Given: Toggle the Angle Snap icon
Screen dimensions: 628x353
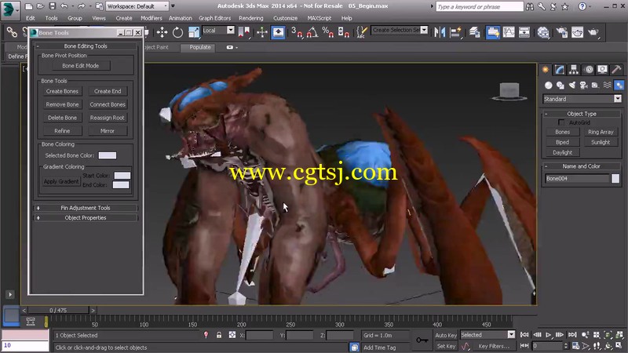Looking at the screenshot, I should click(x=312, y=32).
